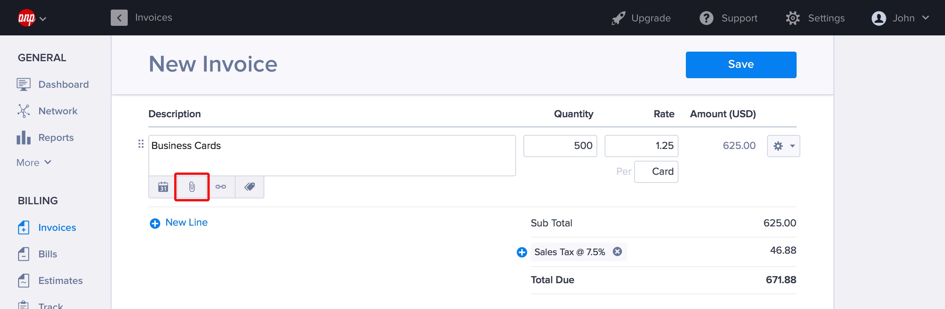Open the line item gear dropdown
The width and height of the screenshot is (945, 309).
coord(783,146)
